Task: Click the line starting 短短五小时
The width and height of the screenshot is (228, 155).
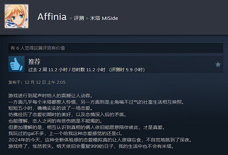Action: tap(51, 108)
